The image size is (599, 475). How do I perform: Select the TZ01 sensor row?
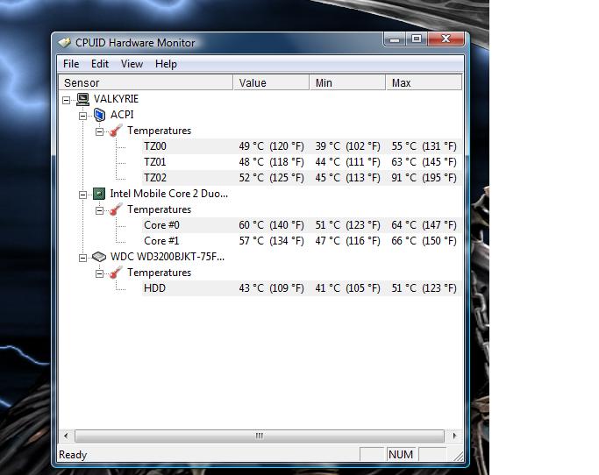click(302, 162)
